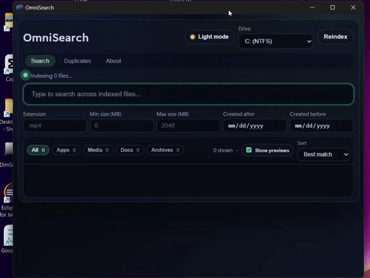
Task: Click the search input field
Action: (x=188, y=94)
